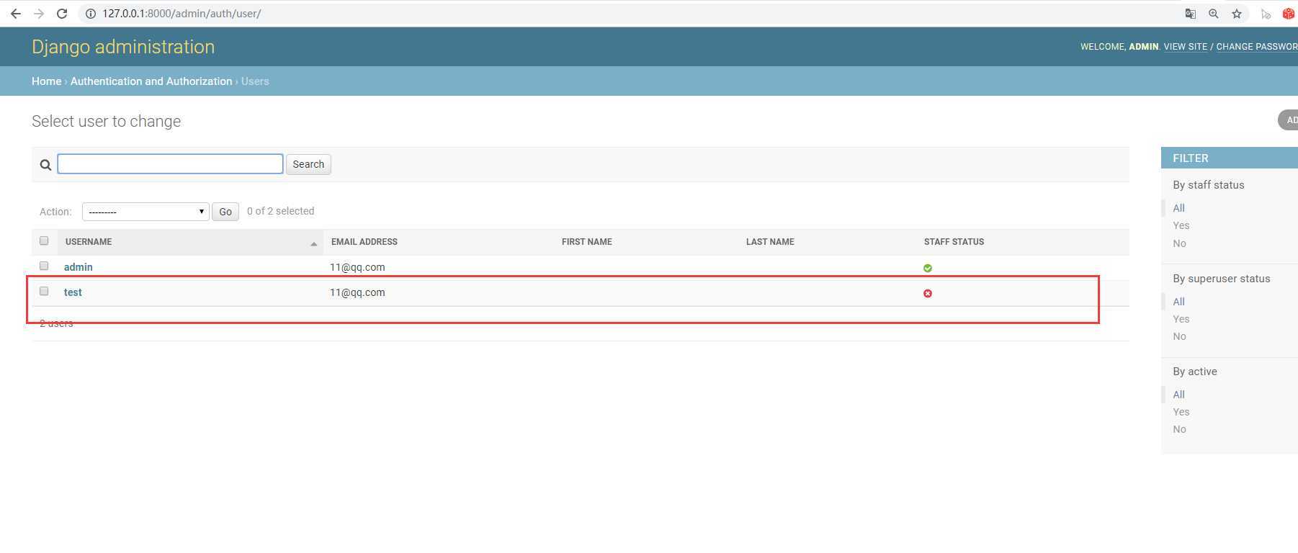Click red staff status icon for test
This screenshot has height=553, width=1298.
[928, 293]
